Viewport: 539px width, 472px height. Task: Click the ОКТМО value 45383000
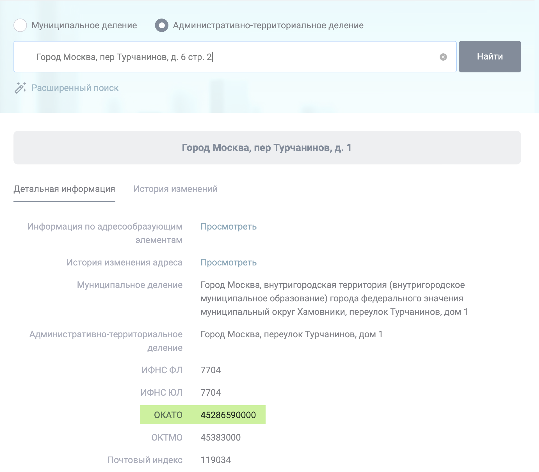221,437
